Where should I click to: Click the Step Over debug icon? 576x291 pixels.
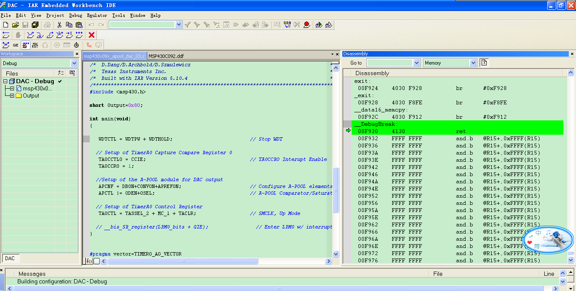tap(30, 35)
